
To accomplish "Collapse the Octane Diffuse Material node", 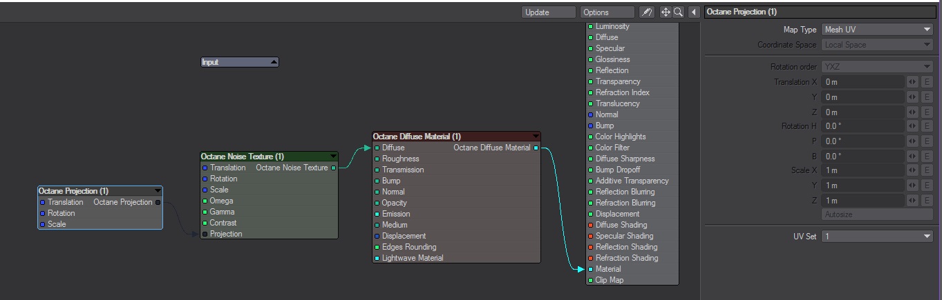I will point(536,137).
